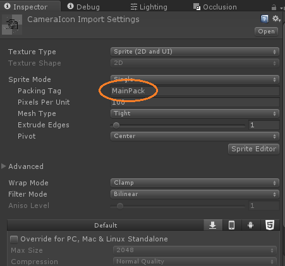The height and width of the screenshot is (266, 285).
Task: Open the Texture Type dropdown
Action: (195, 52)
